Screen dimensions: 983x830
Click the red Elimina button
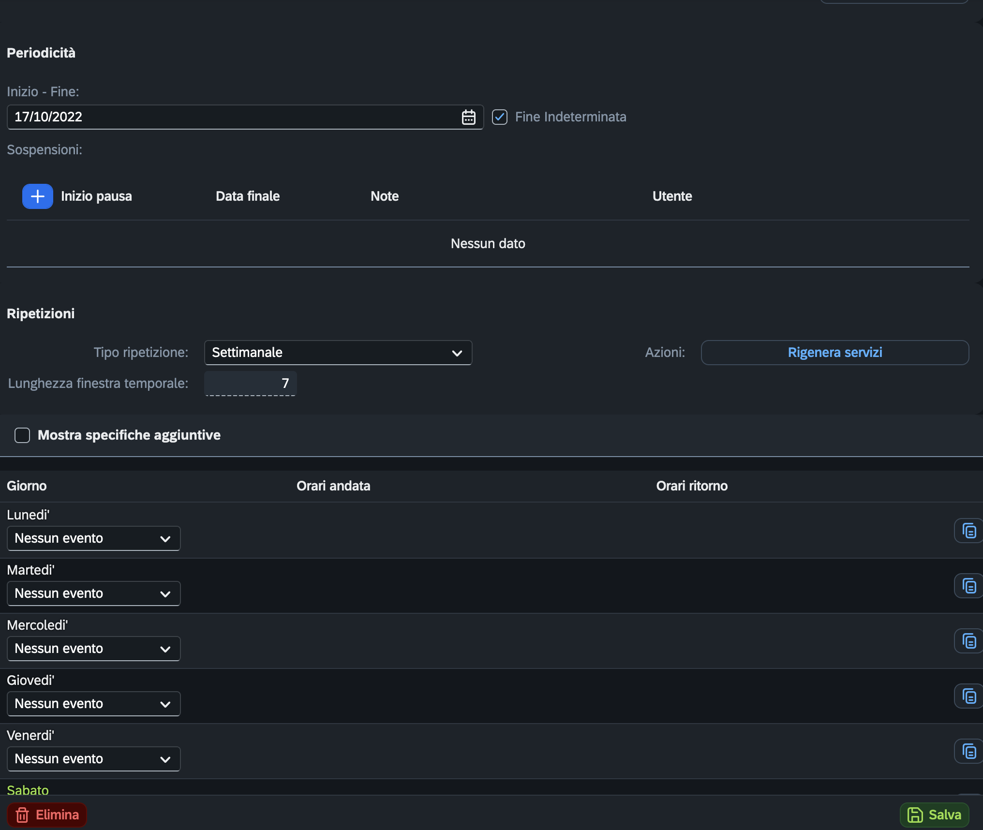(47, 815)
